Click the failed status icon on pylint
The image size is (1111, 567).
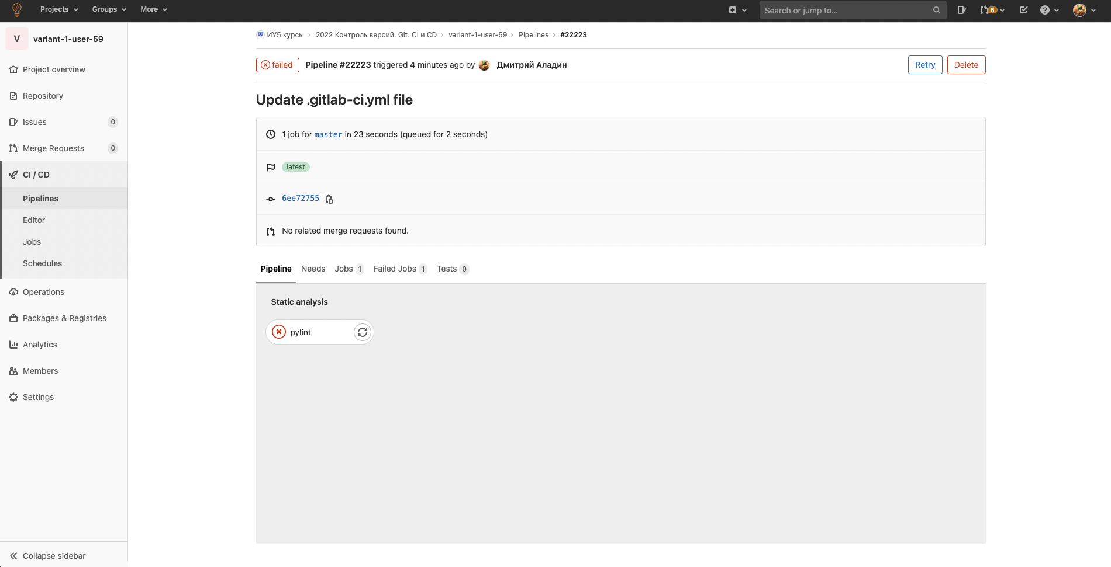[x=280, y=332]
